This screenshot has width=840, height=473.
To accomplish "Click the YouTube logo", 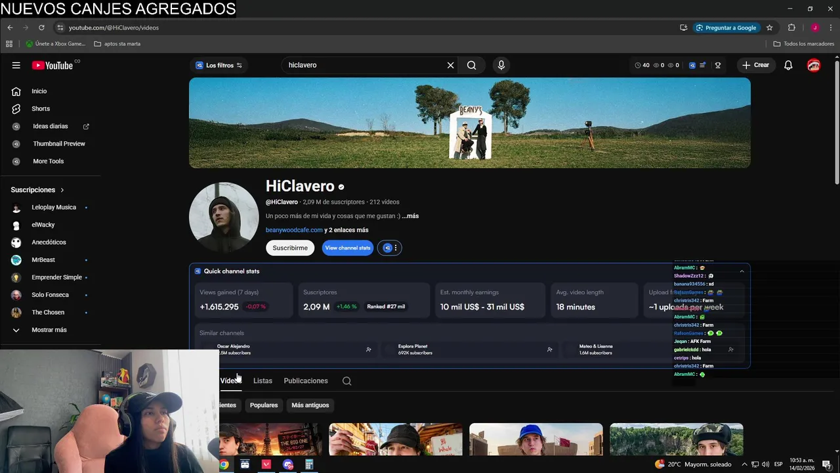I will 52,65.
